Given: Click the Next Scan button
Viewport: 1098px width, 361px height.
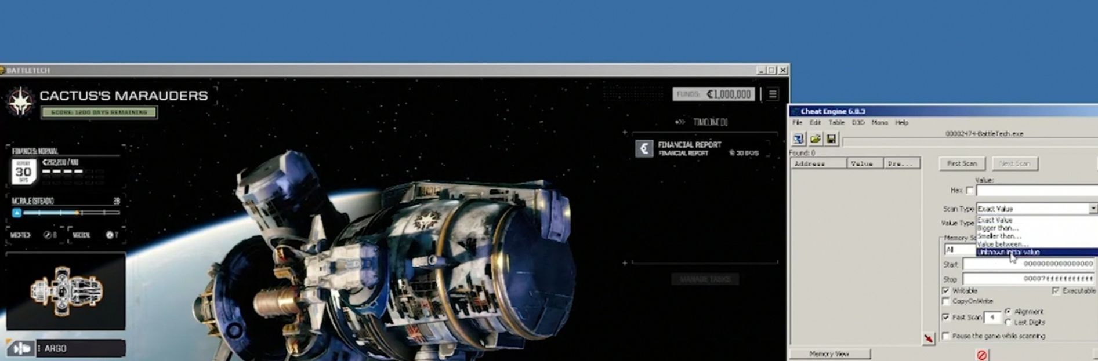Looking at the screenshot, I should [x=1014, y=163].
